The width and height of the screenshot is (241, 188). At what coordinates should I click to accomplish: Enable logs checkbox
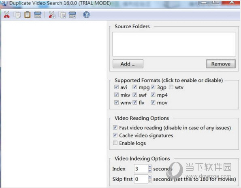115,143
